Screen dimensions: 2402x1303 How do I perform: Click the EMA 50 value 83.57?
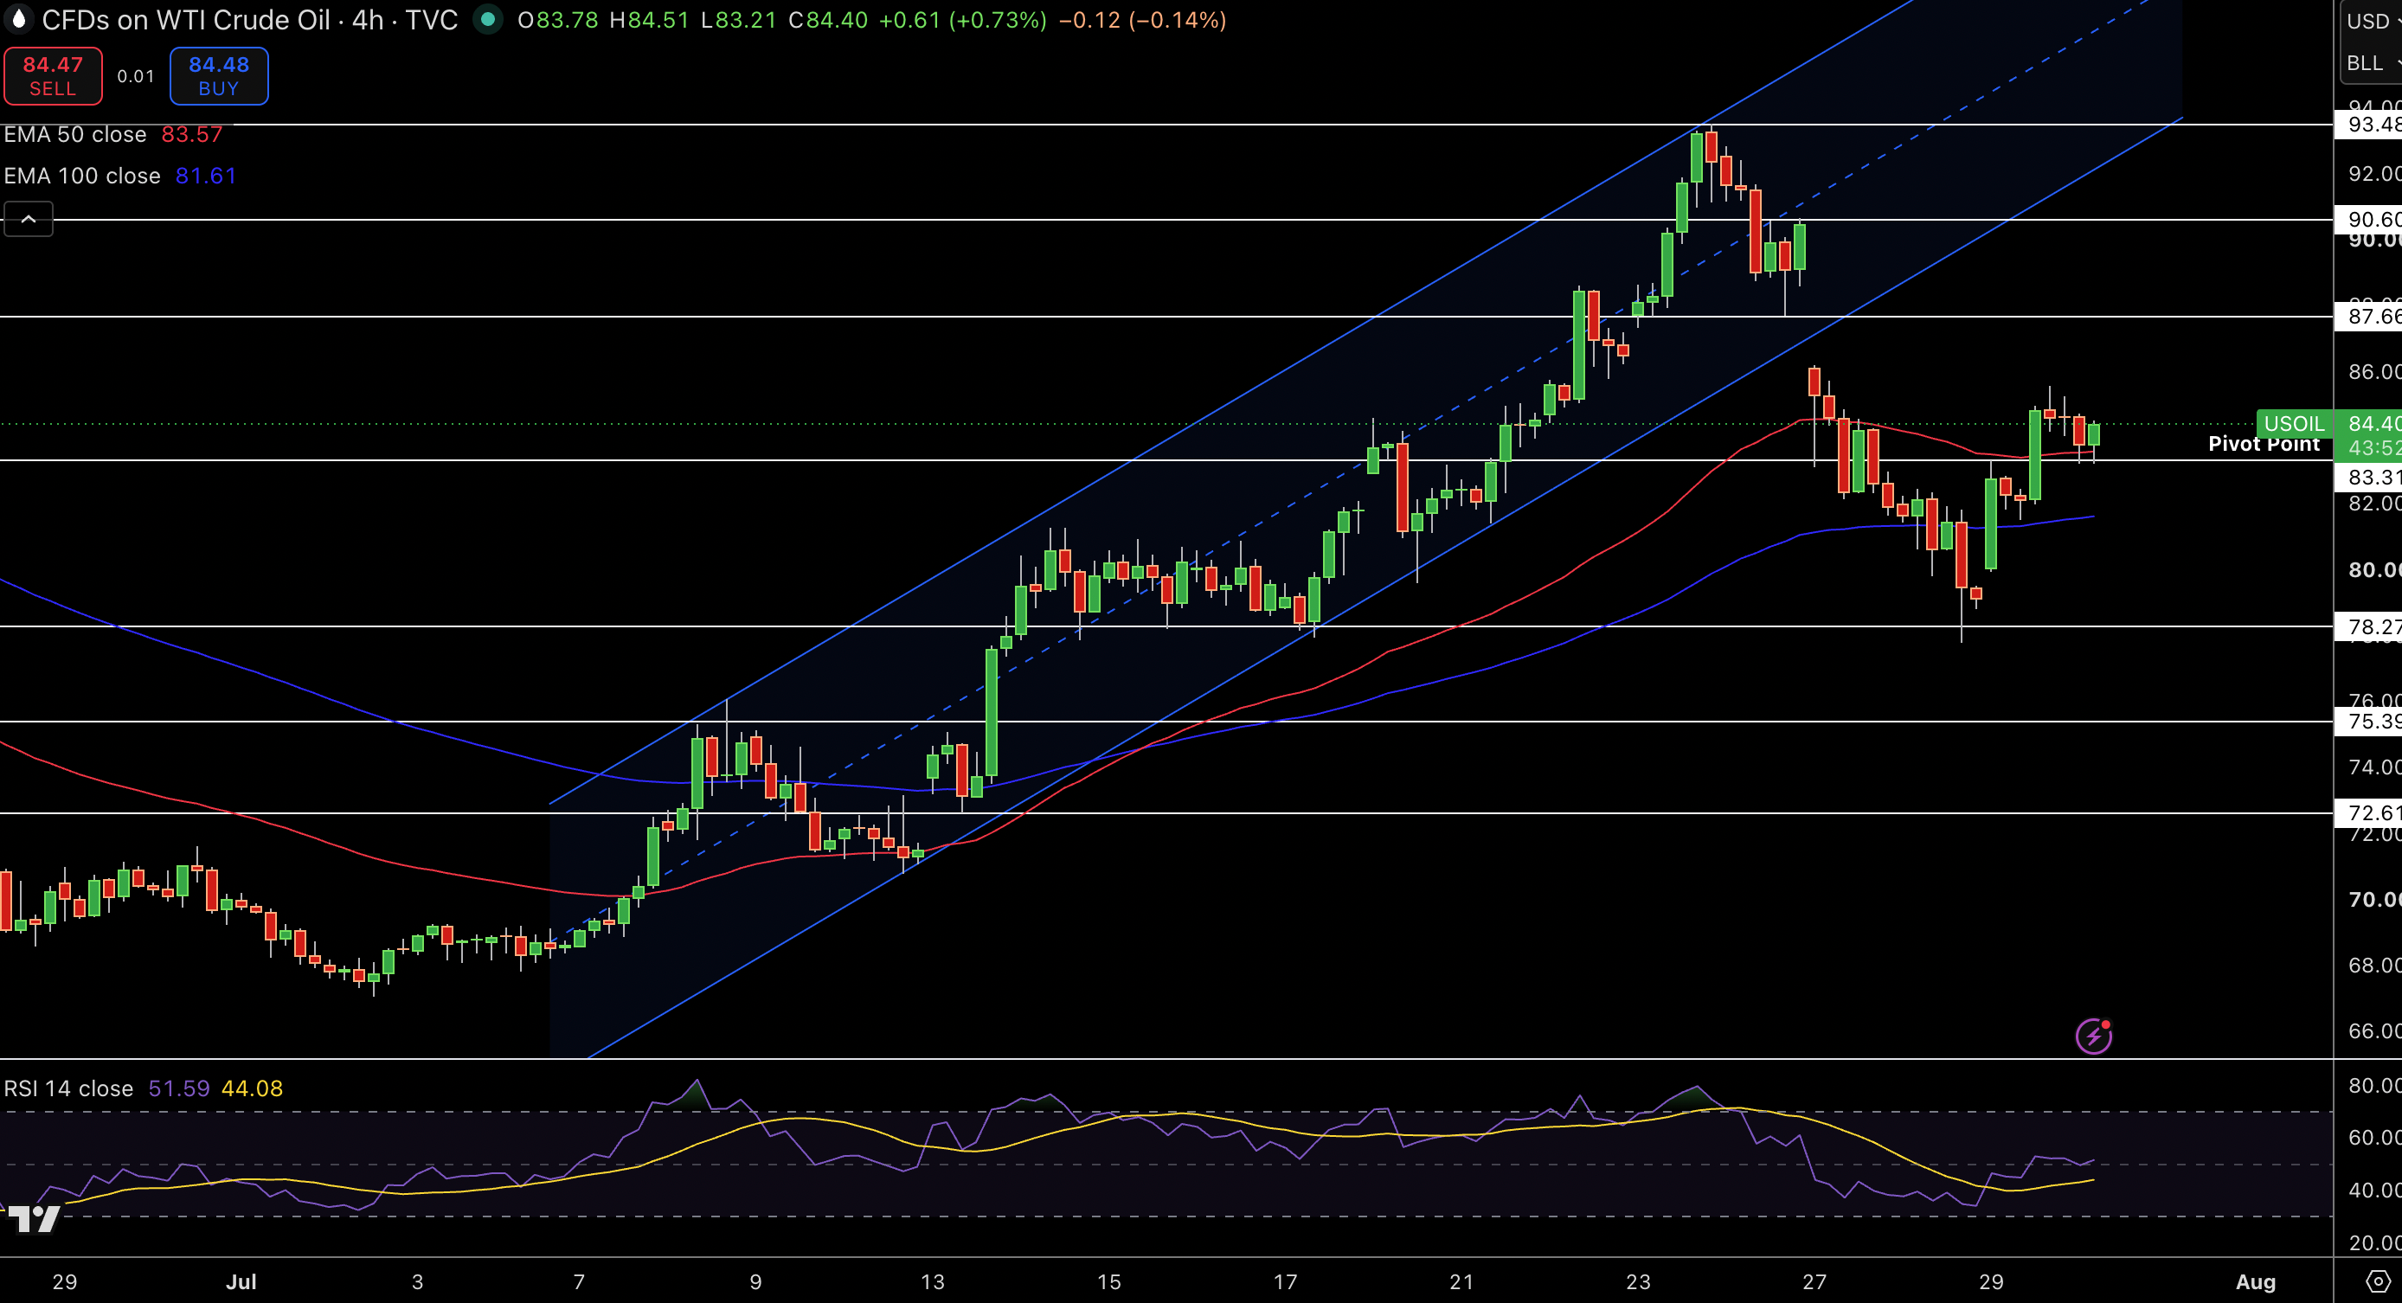[192, 134]
